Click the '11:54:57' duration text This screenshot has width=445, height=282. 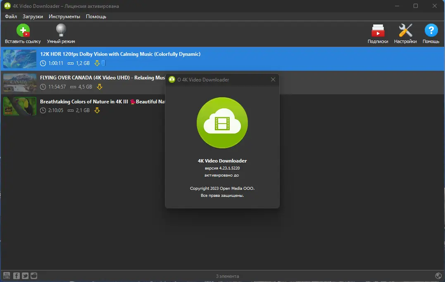[57, 86]
